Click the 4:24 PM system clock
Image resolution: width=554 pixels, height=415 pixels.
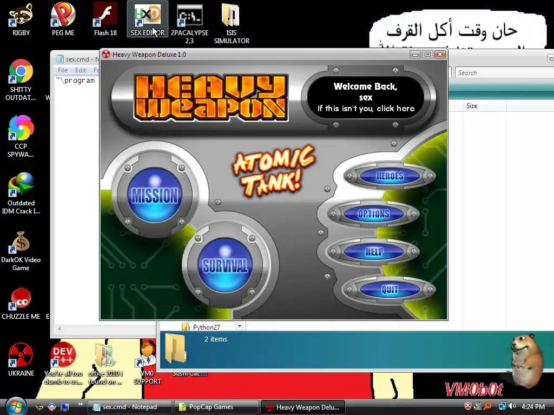click(533, 407)
